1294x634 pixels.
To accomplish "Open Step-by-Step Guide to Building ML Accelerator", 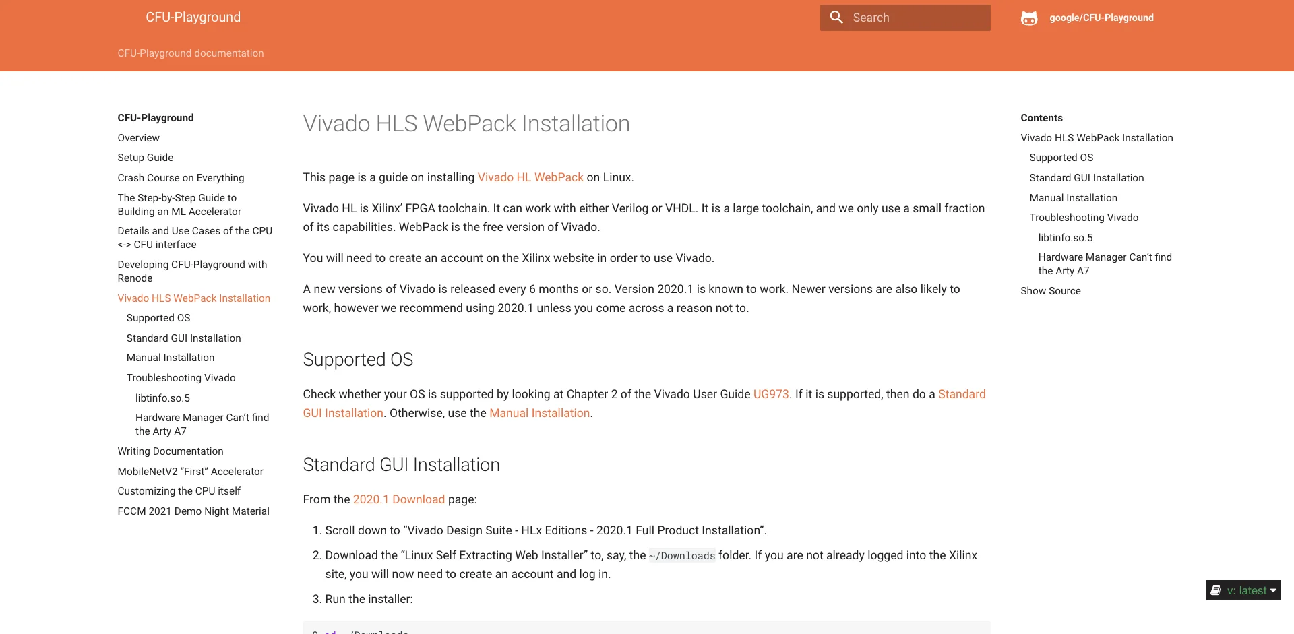I will point(179,205).
